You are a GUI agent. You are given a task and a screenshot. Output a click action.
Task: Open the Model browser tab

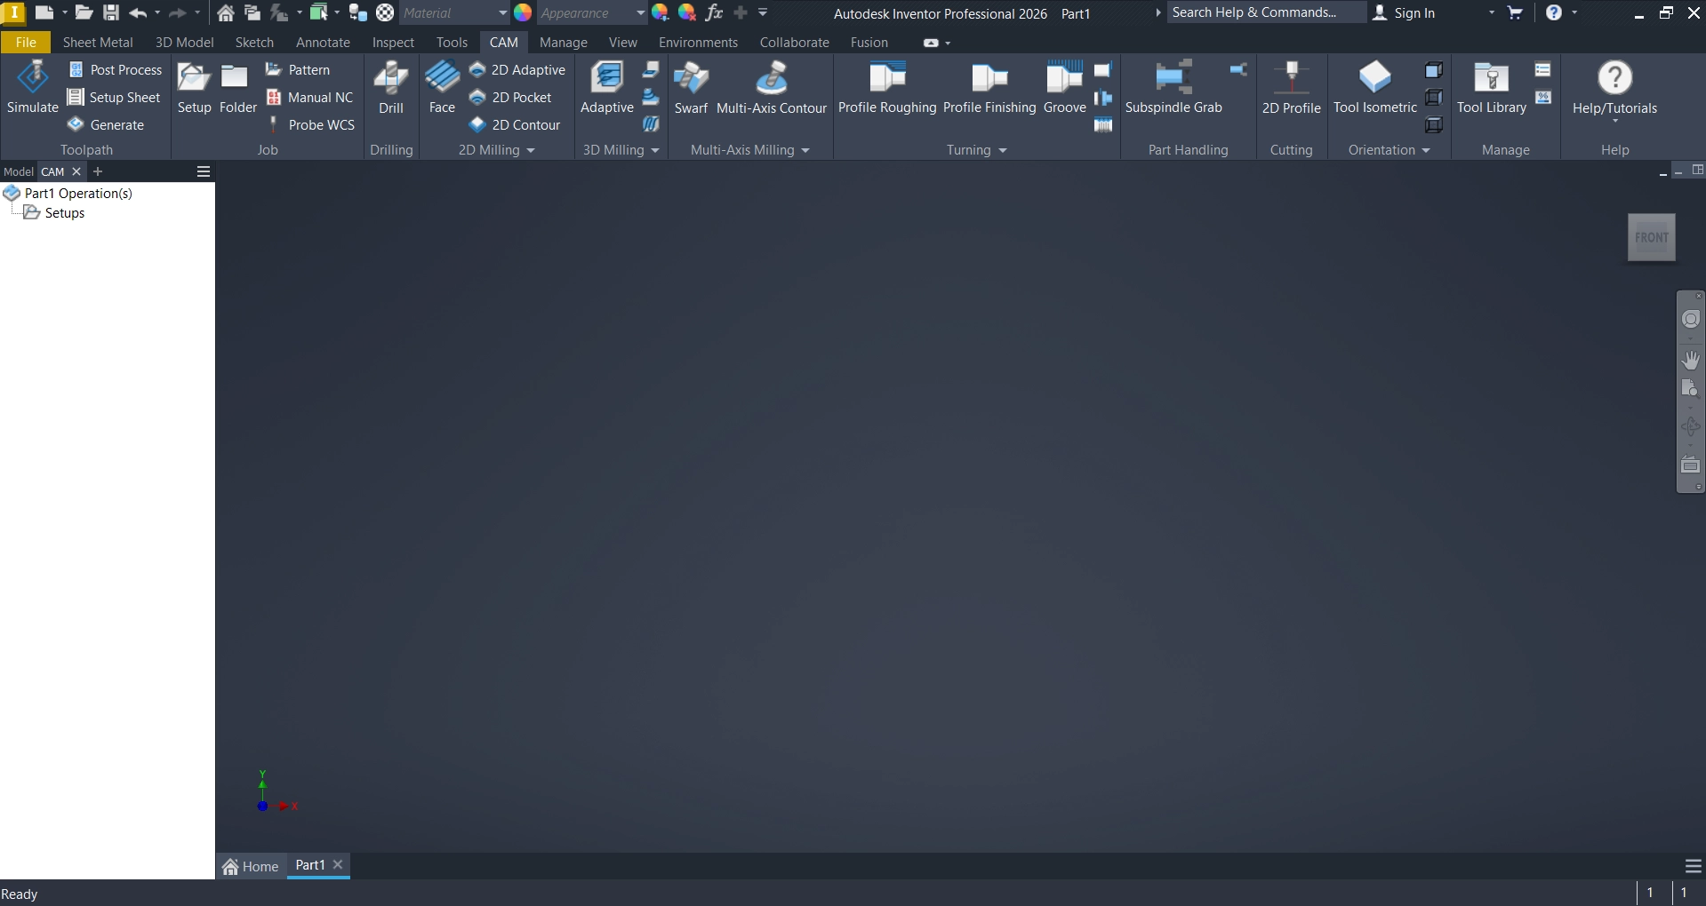pyautogui.click(x=18, y=171)
